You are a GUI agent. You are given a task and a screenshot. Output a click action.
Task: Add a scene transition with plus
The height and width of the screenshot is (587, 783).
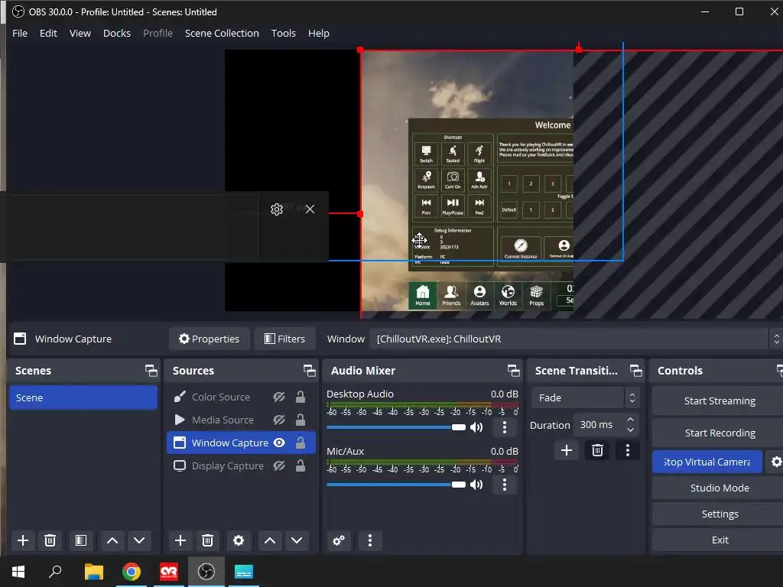coord(567,451)
